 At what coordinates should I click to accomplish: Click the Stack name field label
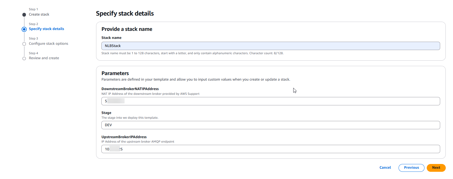pos(111,38)
